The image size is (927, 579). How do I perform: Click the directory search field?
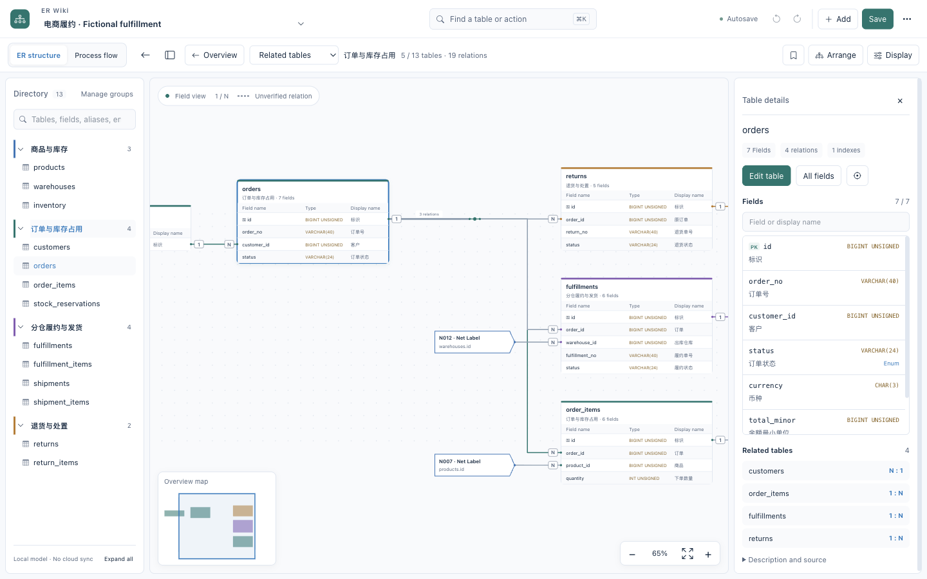point(75,120)
